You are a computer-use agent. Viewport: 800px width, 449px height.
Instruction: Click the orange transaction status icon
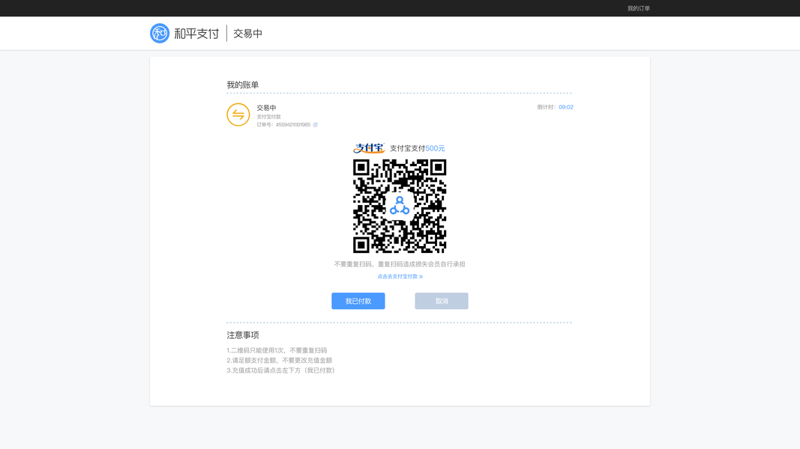pyautogui.click(x=238, y=114)
